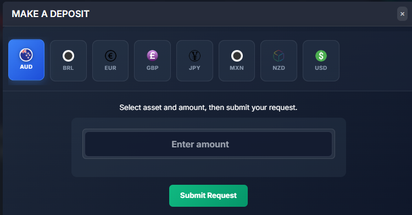The height and width of the screenshot is (215, 412).
Task: Pick the GBP currency label
Action: coord(152,68)
